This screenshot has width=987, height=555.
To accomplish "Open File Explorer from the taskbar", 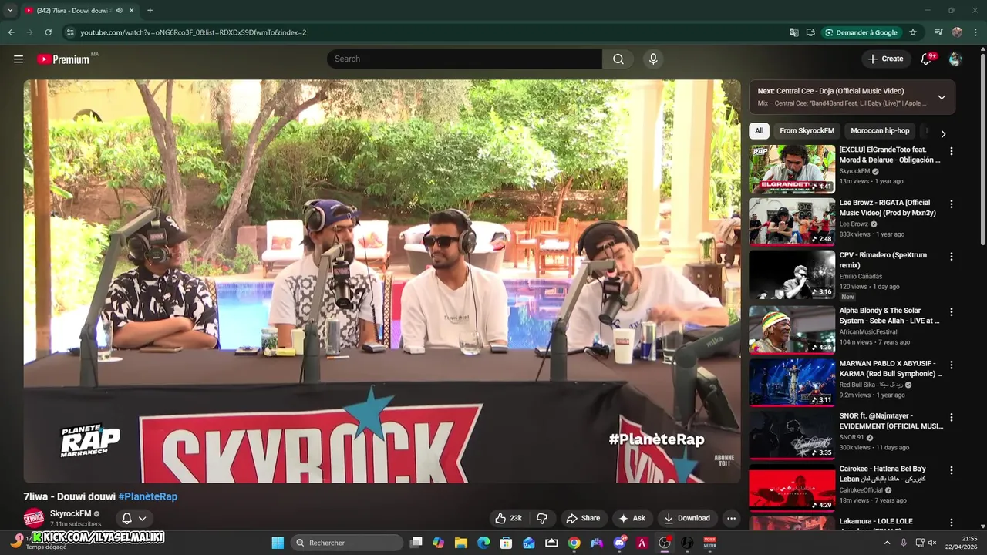I will pyautogui.click(x=461, y=543).
